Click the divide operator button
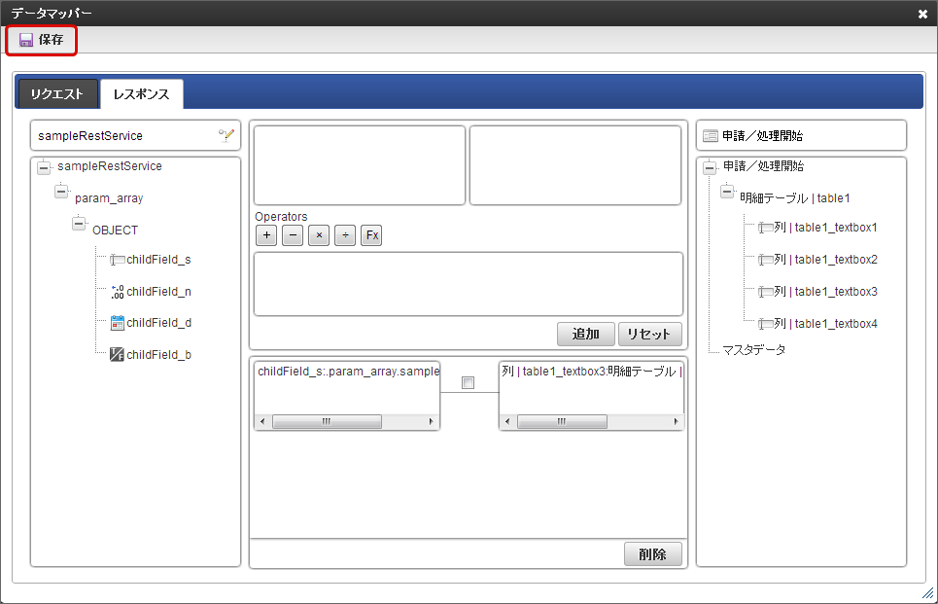 (x=345, y=235)
